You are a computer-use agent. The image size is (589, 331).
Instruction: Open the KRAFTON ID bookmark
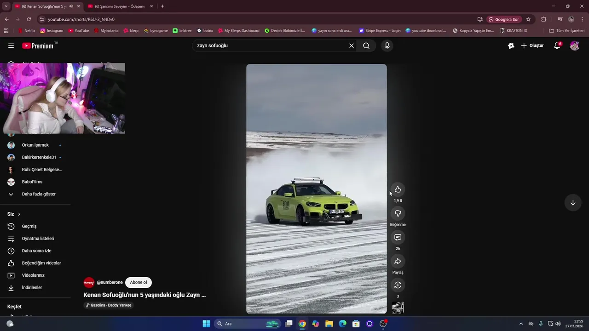(x=514, y=31)
